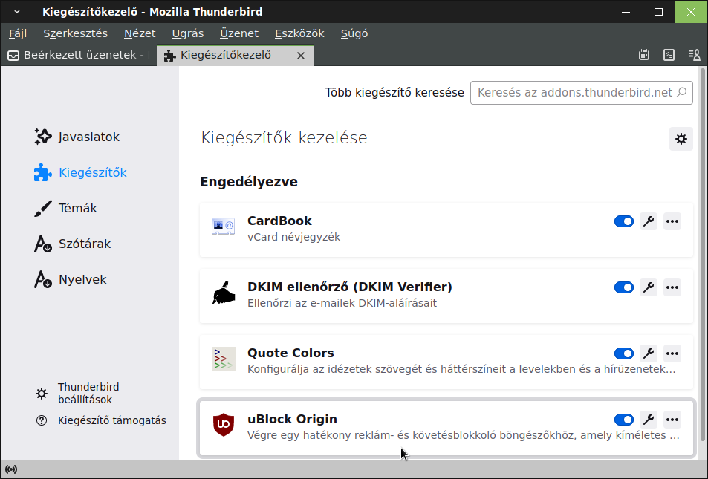Open Quote Colors more-options menu
Screen dimensions: 708x479
click(672, 353)
